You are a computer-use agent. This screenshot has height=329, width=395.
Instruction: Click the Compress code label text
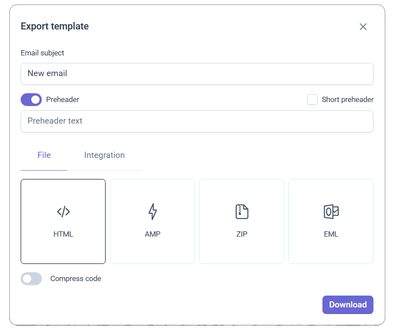tap(76, 278)
